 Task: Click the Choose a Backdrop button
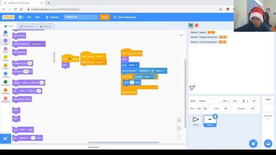pyautogui.click(x=268, y=143)
